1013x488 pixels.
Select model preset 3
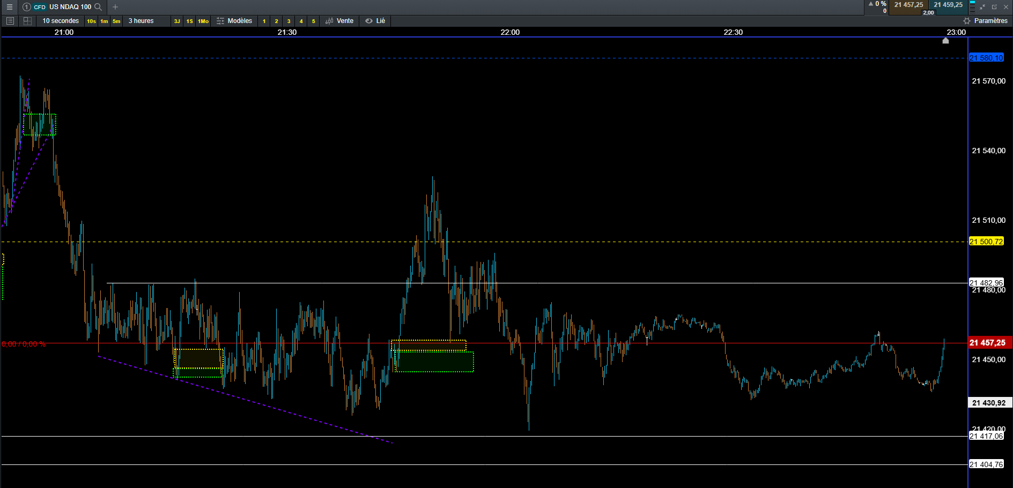(x=289, y=21)
